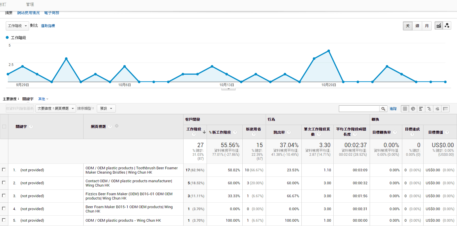Expand the 預設 sort type dropdown
The width and height of the screenshot is (457, 226).
coord(106,109)
